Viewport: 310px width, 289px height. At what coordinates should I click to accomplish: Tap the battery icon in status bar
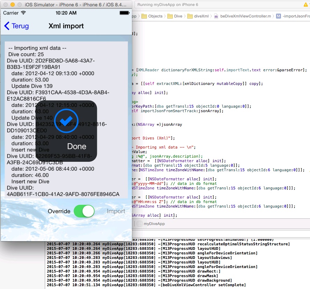[x=125, y=13]
